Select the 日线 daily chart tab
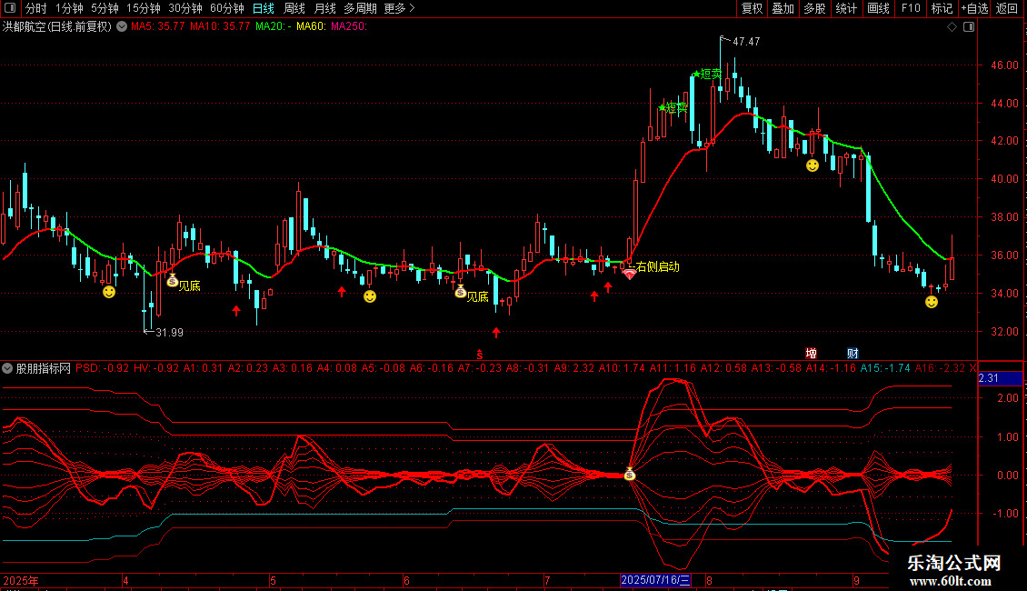1027x591 pixels. pos(264,8)
